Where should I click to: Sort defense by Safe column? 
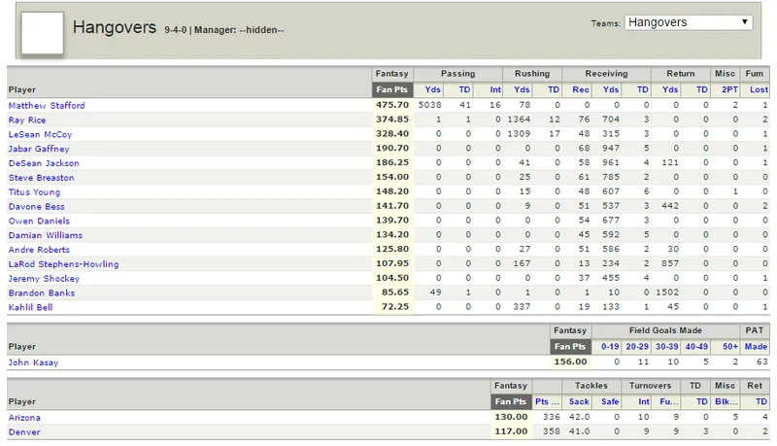[610, 401]
